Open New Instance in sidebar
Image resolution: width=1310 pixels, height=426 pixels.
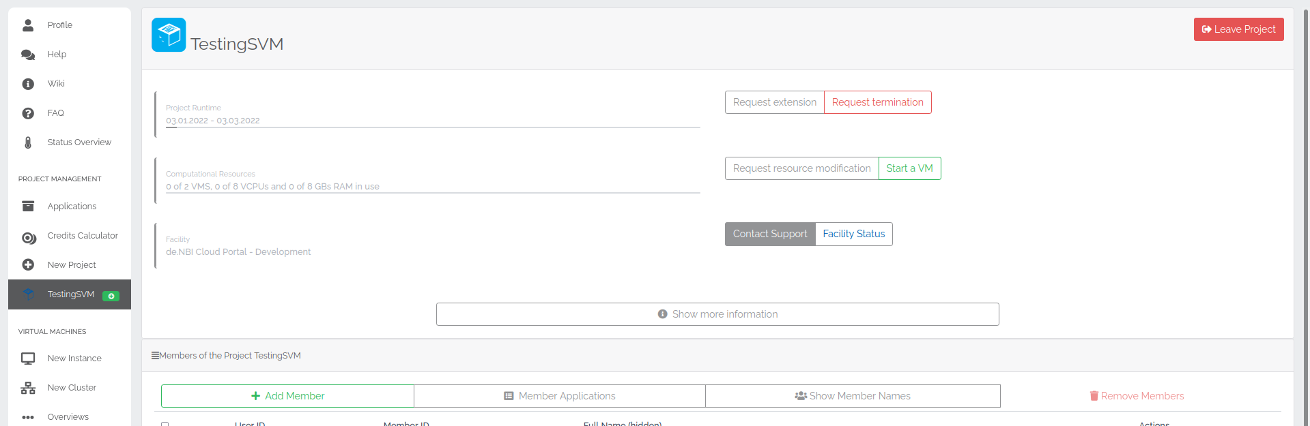point(74,359)
